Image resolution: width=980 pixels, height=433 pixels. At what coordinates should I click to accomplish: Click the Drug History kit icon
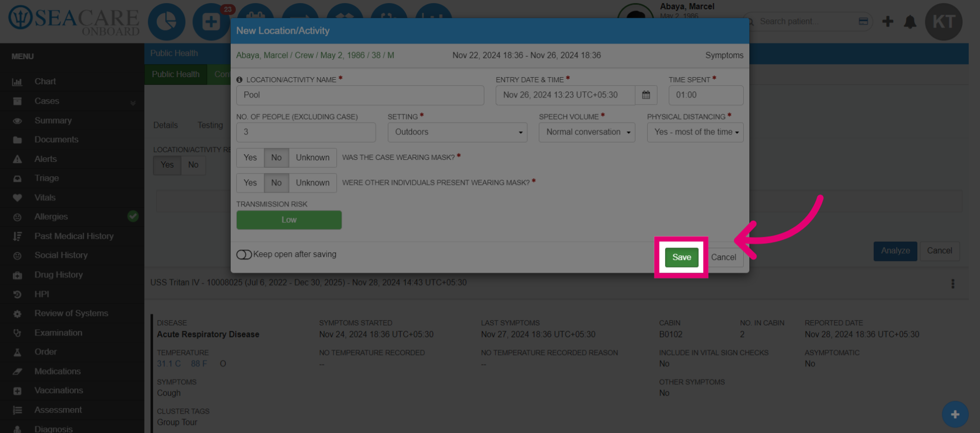(17, 275)
